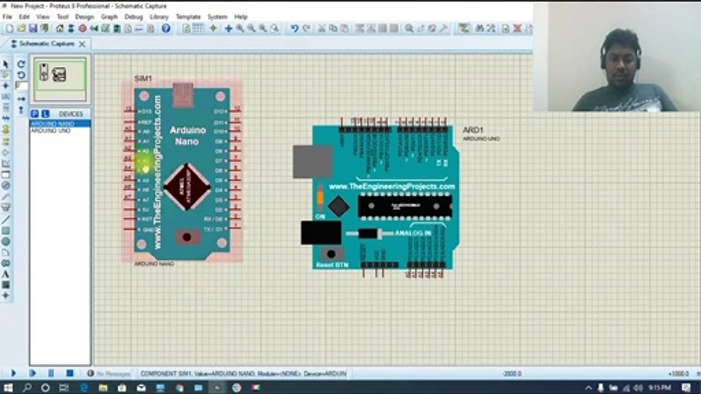This screenshot has height=394, width=701.
Task: Open the Windows Start menu
Action: (x=9, y=387)
